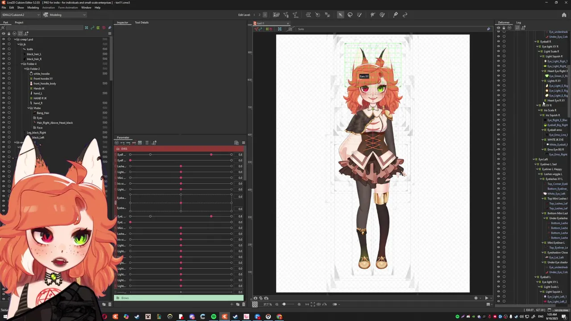Screen dimensions: 571x321
Task: Click the Lashes parameter slider track
Action: coord(181,166)
